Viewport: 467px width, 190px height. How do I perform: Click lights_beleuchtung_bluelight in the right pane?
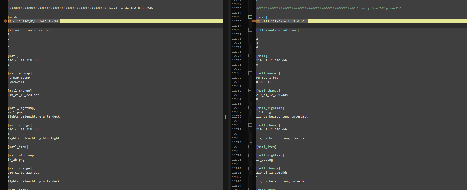click(x=282, y=138)
